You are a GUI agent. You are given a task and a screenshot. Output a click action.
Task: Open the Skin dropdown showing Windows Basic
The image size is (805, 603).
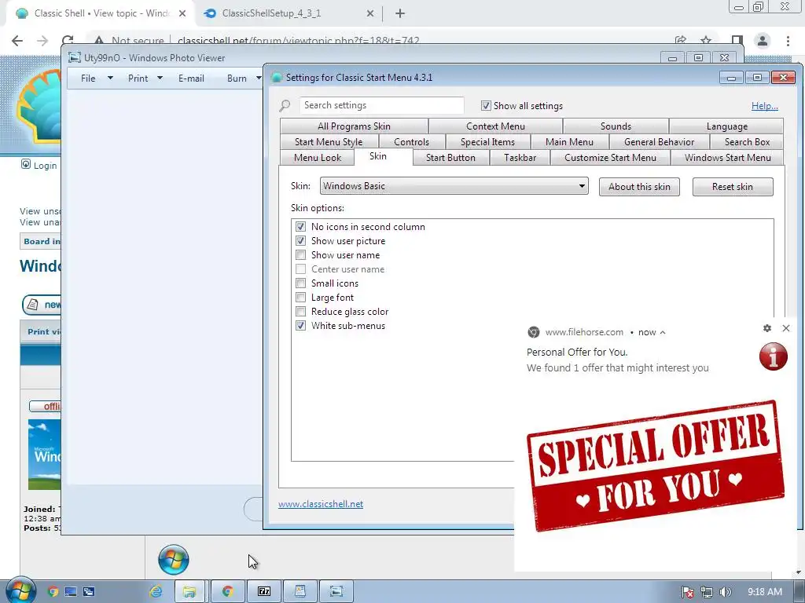(454, 186)
